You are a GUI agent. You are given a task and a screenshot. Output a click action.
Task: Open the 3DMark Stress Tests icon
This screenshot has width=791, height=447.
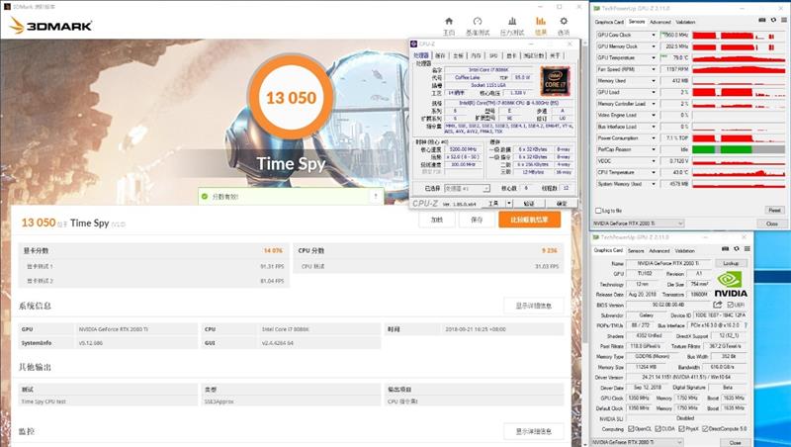(x=512, y=21)
